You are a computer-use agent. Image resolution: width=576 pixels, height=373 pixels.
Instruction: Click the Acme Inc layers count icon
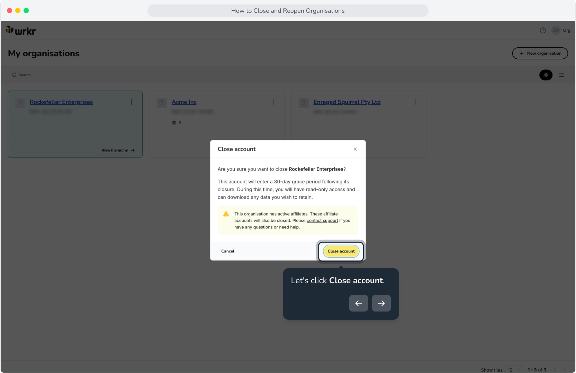click(x=174, y=123)
